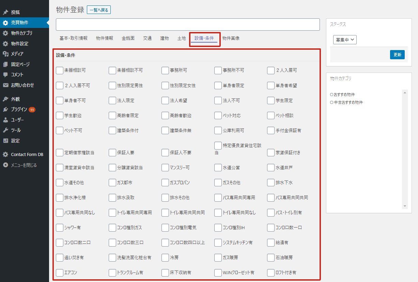This screenshot has width=418, height=282.
Task: Click the 固定ページ pages icon
Action: click(5, 64)
